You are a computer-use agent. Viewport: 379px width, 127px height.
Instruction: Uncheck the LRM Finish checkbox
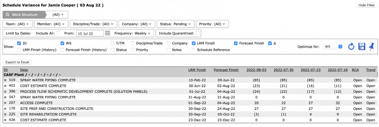click(x=194, y=43)
